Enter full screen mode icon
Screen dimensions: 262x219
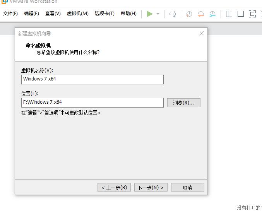(x=252, y=14)
